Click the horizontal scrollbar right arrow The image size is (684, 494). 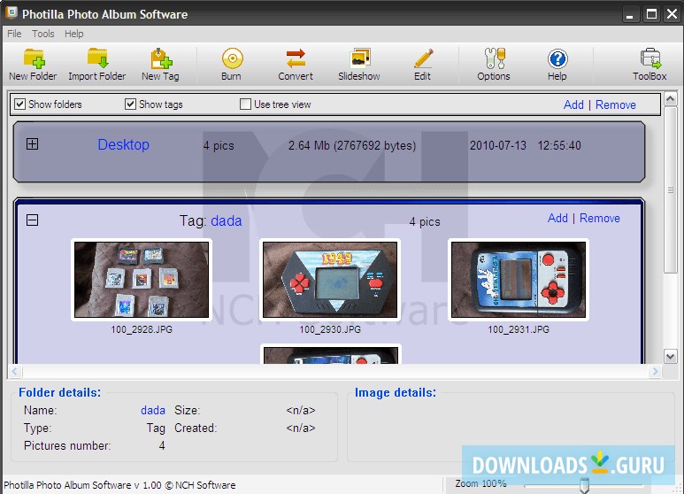[654, 371]
